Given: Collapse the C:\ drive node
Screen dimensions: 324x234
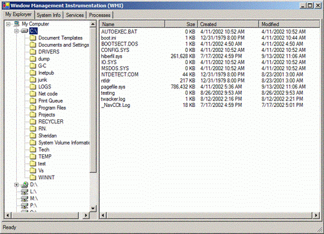Looking at the screenshot, I should tap(16, 31).
